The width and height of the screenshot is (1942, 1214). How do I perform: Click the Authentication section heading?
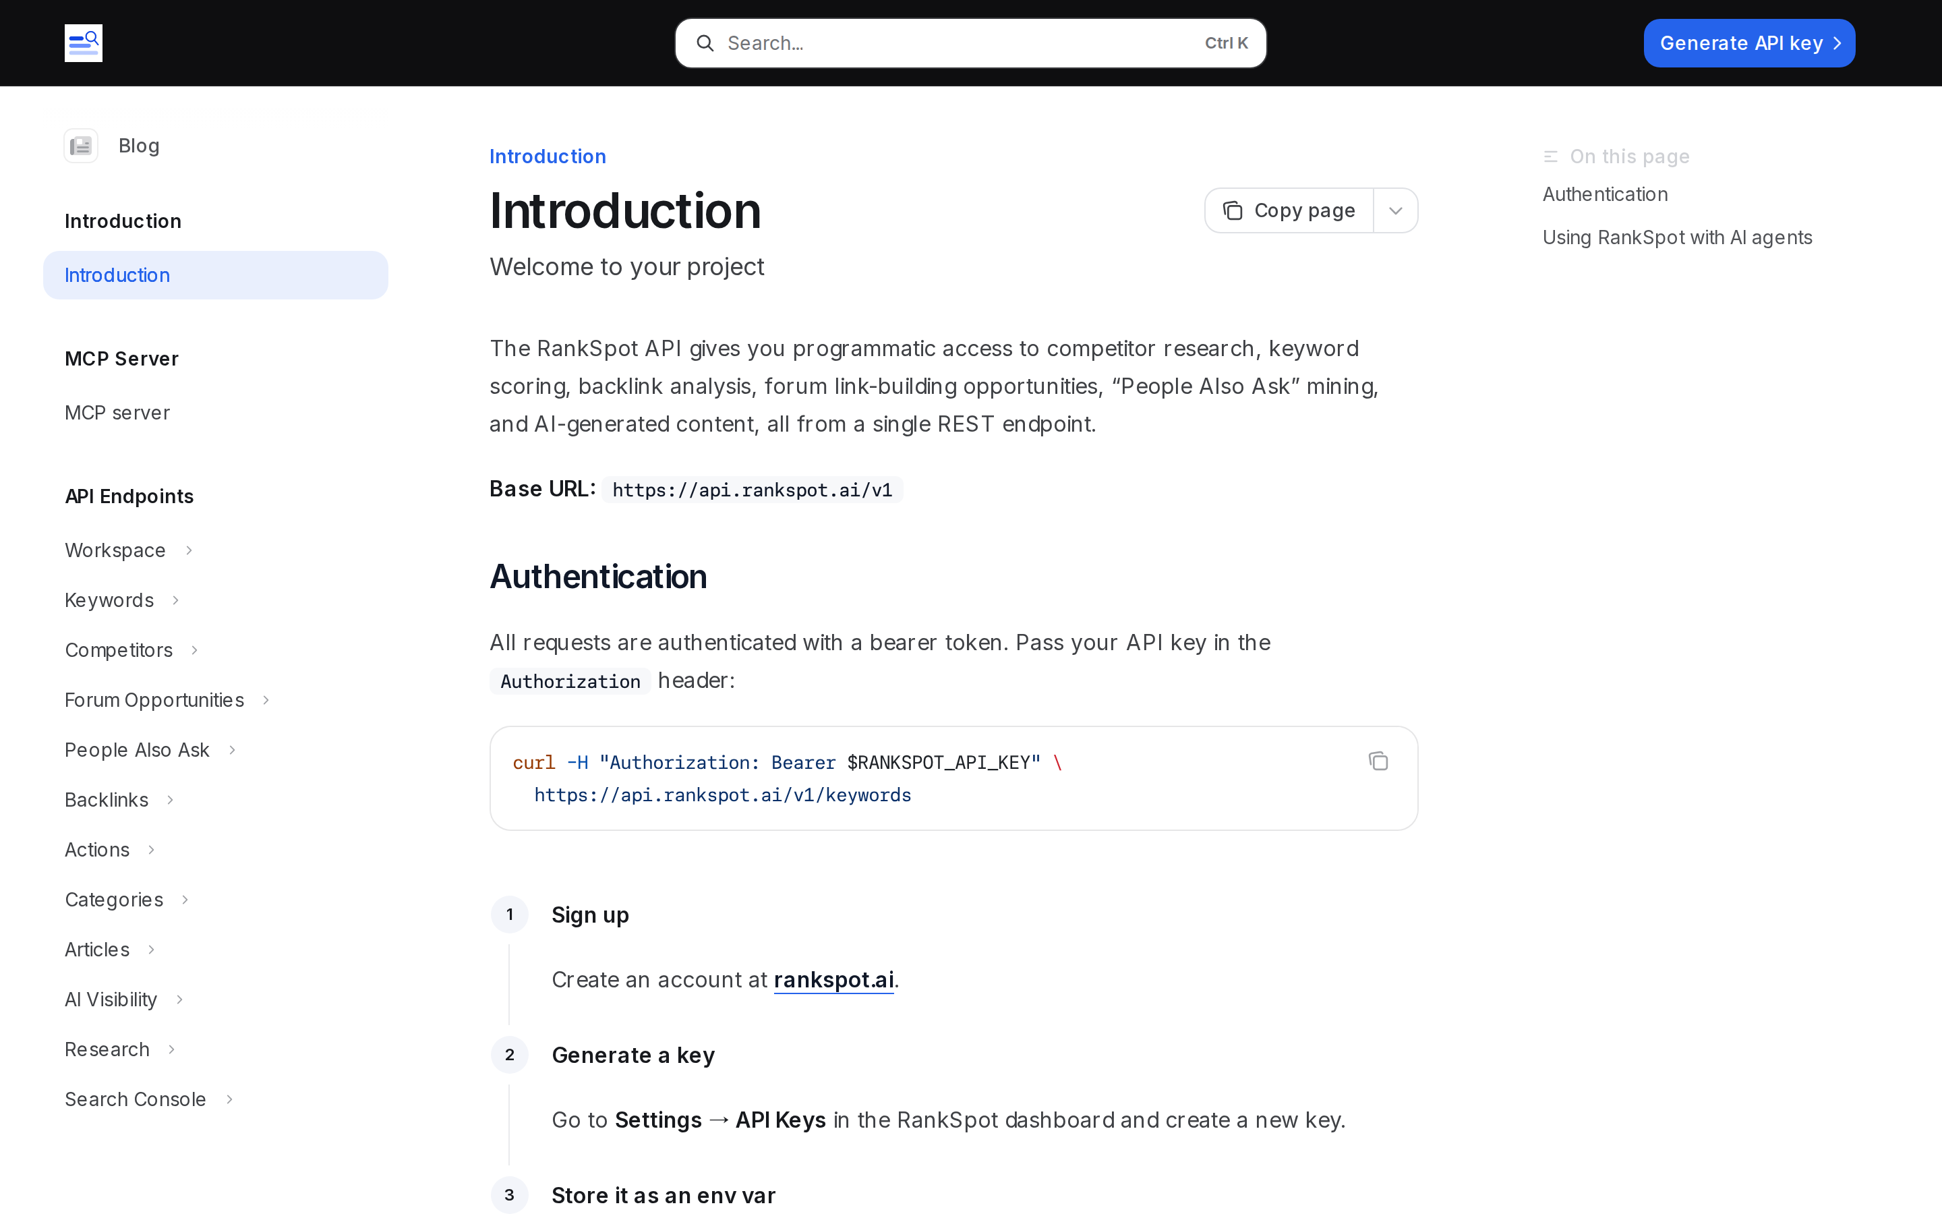point(598,577)
